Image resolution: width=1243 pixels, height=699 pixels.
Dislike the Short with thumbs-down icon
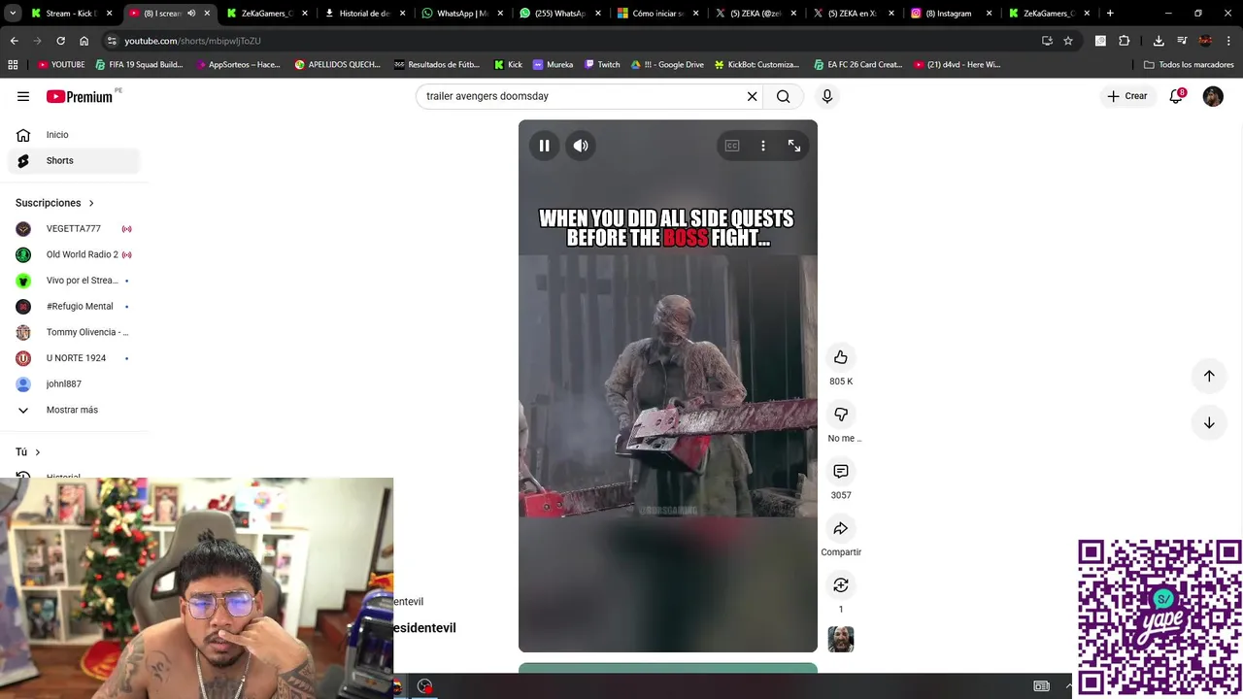[x=841, y=415]
